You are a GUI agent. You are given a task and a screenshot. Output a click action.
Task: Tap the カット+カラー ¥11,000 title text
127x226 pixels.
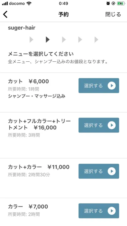pyautogui.click(x=39, y=167)
